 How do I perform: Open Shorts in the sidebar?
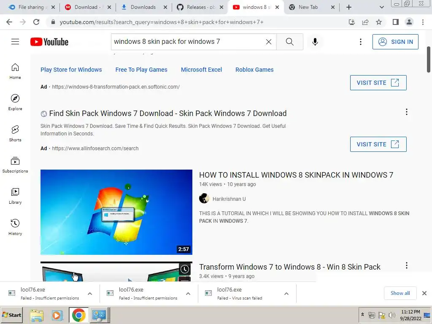pyautogui.click(x=15, y=134)
